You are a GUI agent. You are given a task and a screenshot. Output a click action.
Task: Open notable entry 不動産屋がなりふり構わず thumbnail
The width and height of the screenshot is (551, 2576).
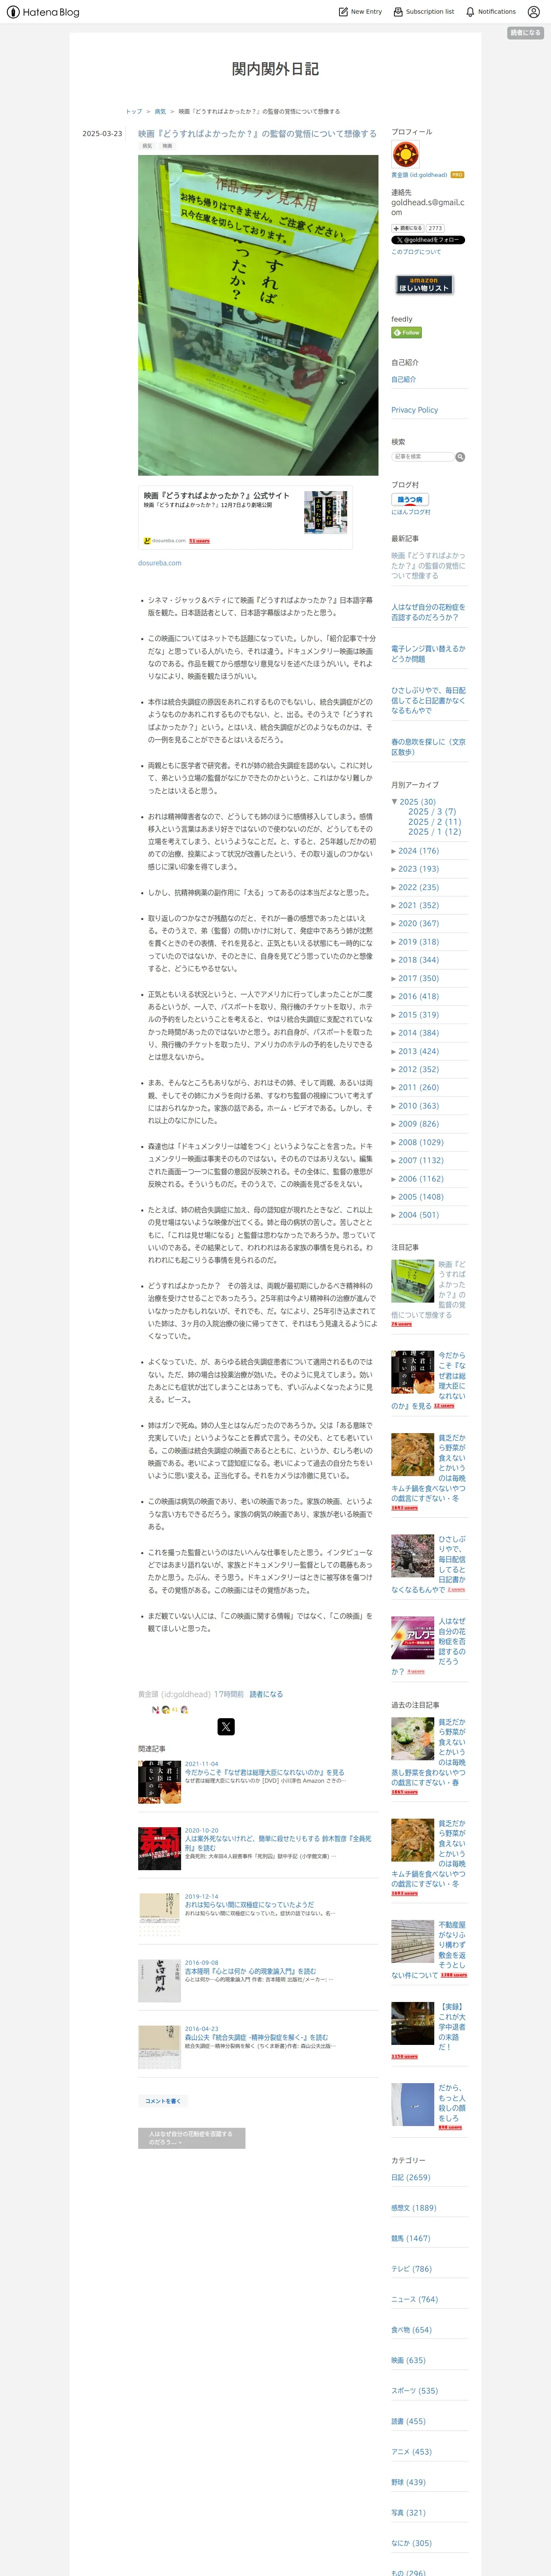coord(412,1941)
